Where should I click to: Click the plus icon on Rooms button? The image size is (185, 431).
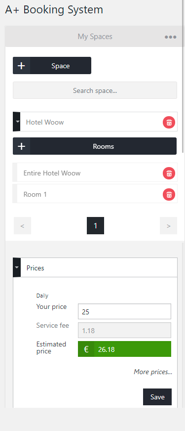click(21, 146)
